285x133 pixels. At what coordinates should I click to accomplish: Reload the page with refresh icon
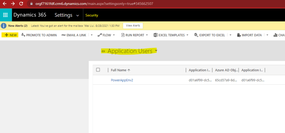coord(21,4)
